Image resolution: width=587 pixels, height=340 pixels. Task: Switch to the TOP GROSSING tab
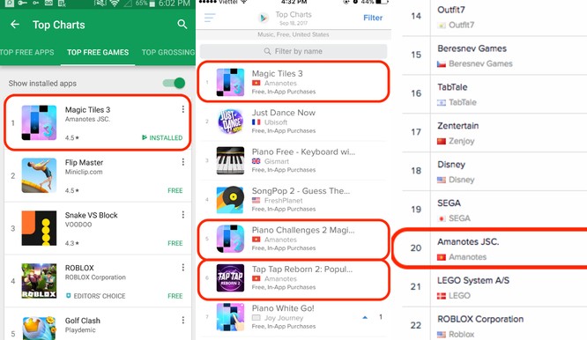coord(168,52)
